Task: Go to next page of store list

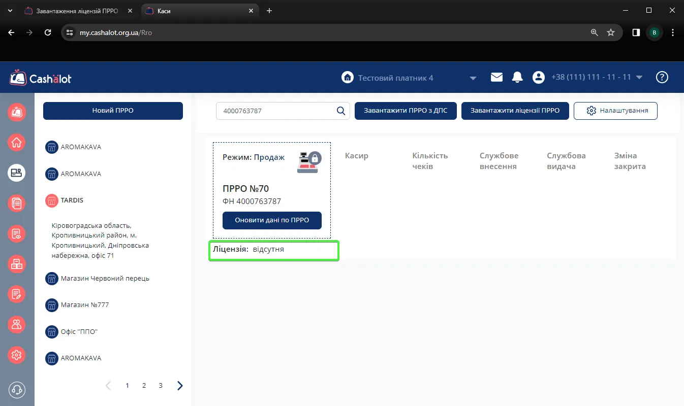Action: pos(180,386)
